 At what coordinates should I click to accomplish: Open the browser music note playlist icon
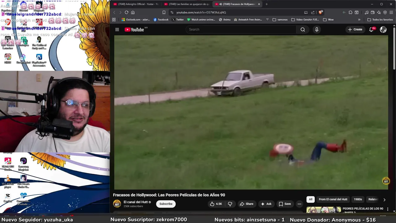(x=366, y=12)
